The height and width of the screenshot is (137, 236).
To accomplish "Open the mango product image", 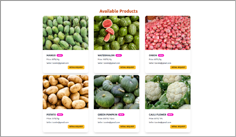I will tap(66, 33).
